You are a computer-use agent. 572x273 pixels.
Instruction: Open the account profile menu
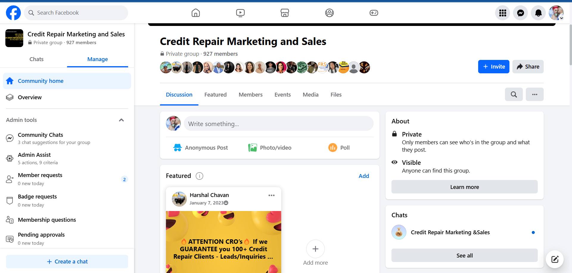click(556, 13)
